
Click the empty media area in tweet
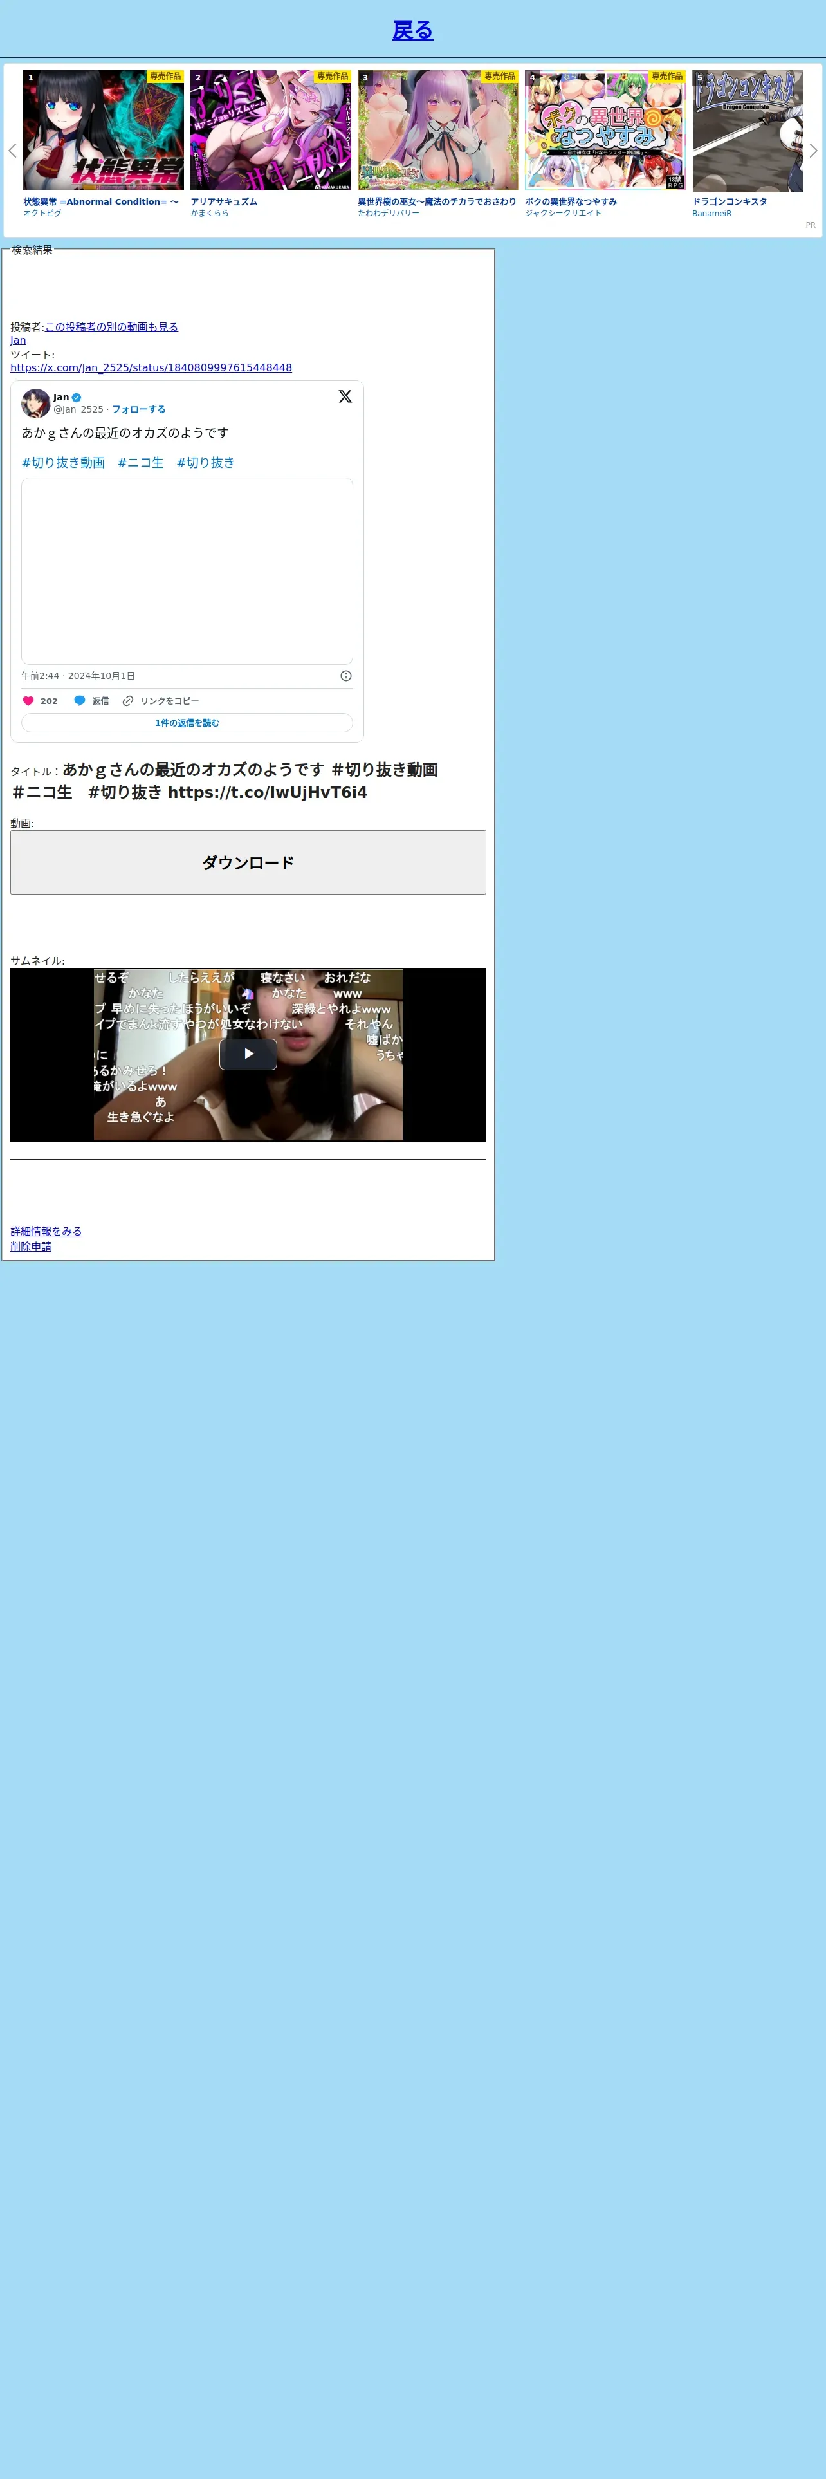[187, 571]
